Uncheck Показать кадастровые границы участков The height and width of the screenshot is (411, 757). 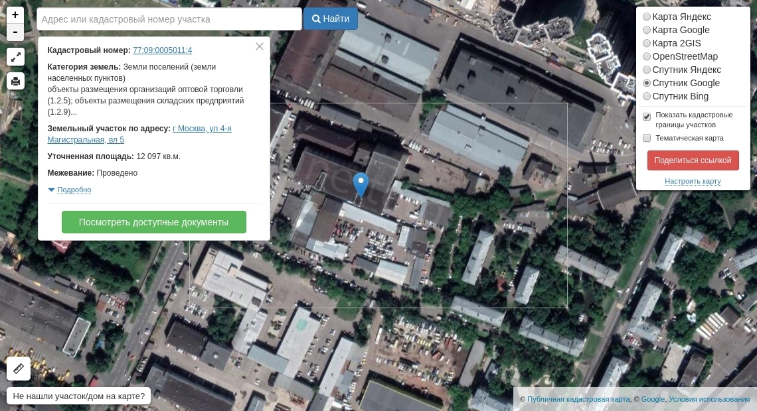coord(647,117)
